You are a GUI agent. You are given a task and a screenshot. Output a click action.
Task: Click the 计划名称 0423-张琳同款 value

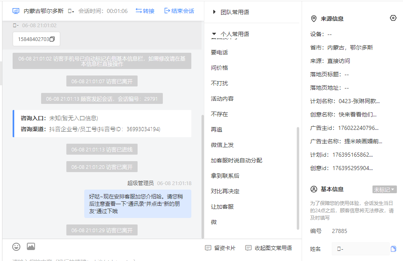coord(359,101)
